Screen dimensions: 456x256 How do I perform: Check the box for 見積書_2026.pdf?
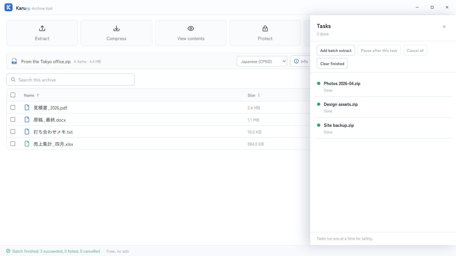(x=13, y=108)
